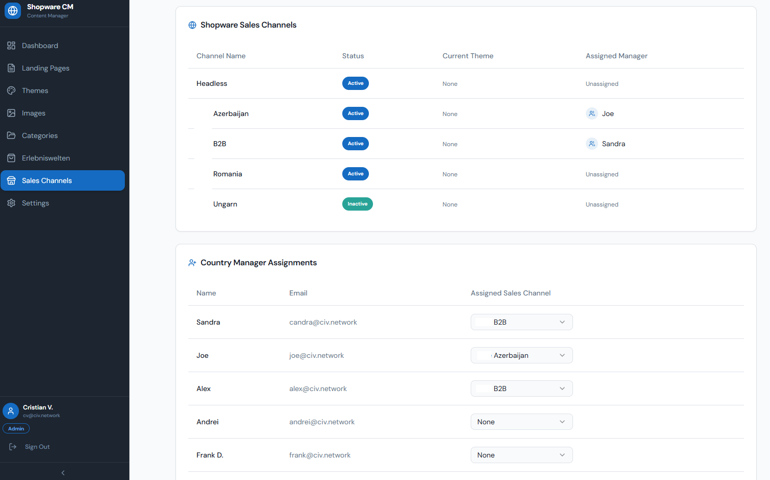This screenshot has width=770, height=480.
Task: Click the name Andrei in the assignments table
Action: 208,422
